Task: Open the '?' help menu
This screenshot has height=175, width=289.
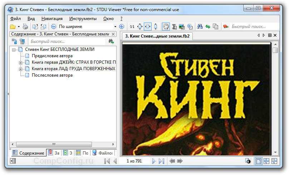Action: click(x=121, y=19)
